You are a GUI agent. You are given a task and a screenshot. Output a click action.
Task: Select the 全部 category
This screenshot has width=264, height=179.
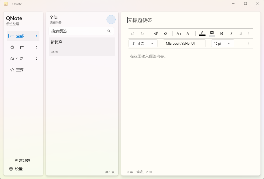[x=23, y=36]
